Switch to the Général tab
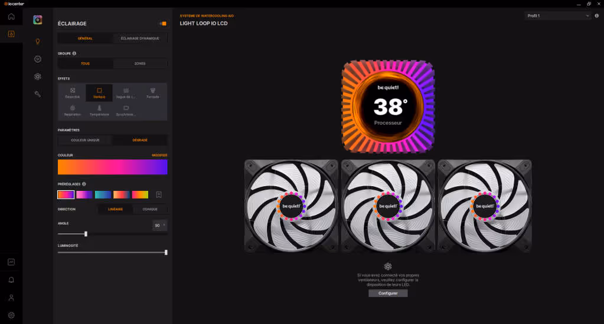Screen dimensions: 604x324 (85, 38)
